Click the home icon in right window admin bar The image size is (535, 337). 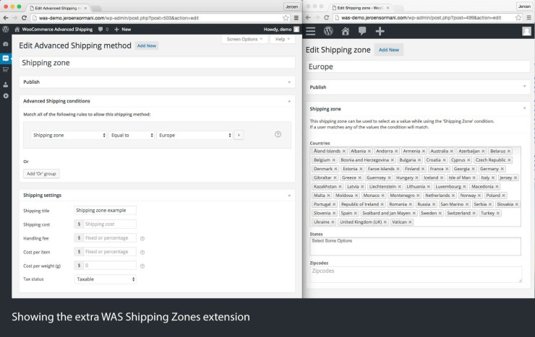click(346, 31)
